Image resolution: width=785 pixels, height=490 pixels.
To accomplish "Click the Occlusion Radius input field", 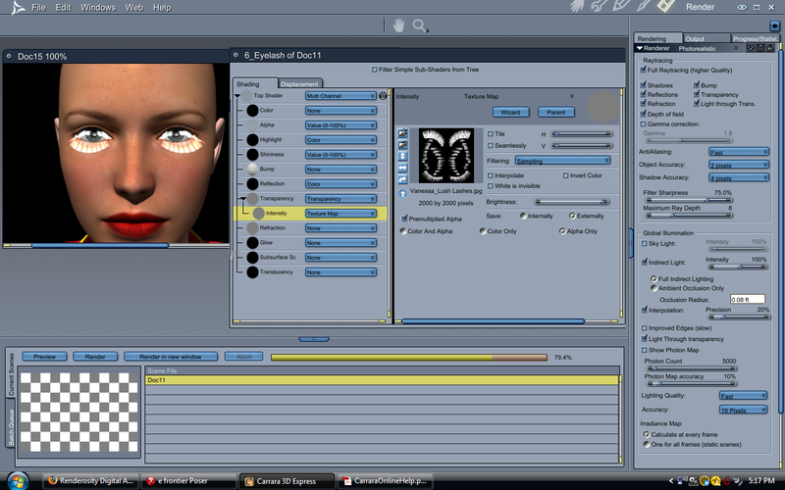I will [x=747, y=298].
